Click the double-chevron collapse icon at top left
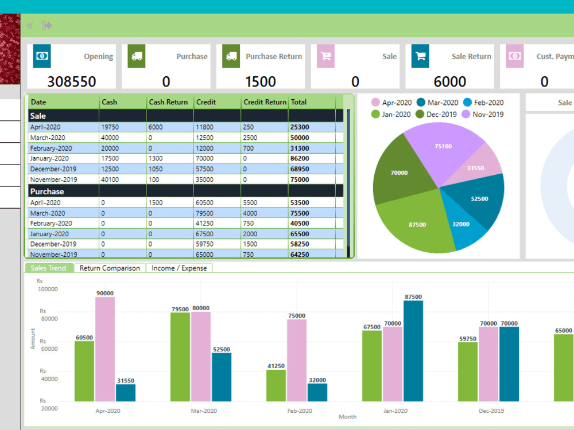Viewport: 574px width, 430px height. click(x=29, y=25)
